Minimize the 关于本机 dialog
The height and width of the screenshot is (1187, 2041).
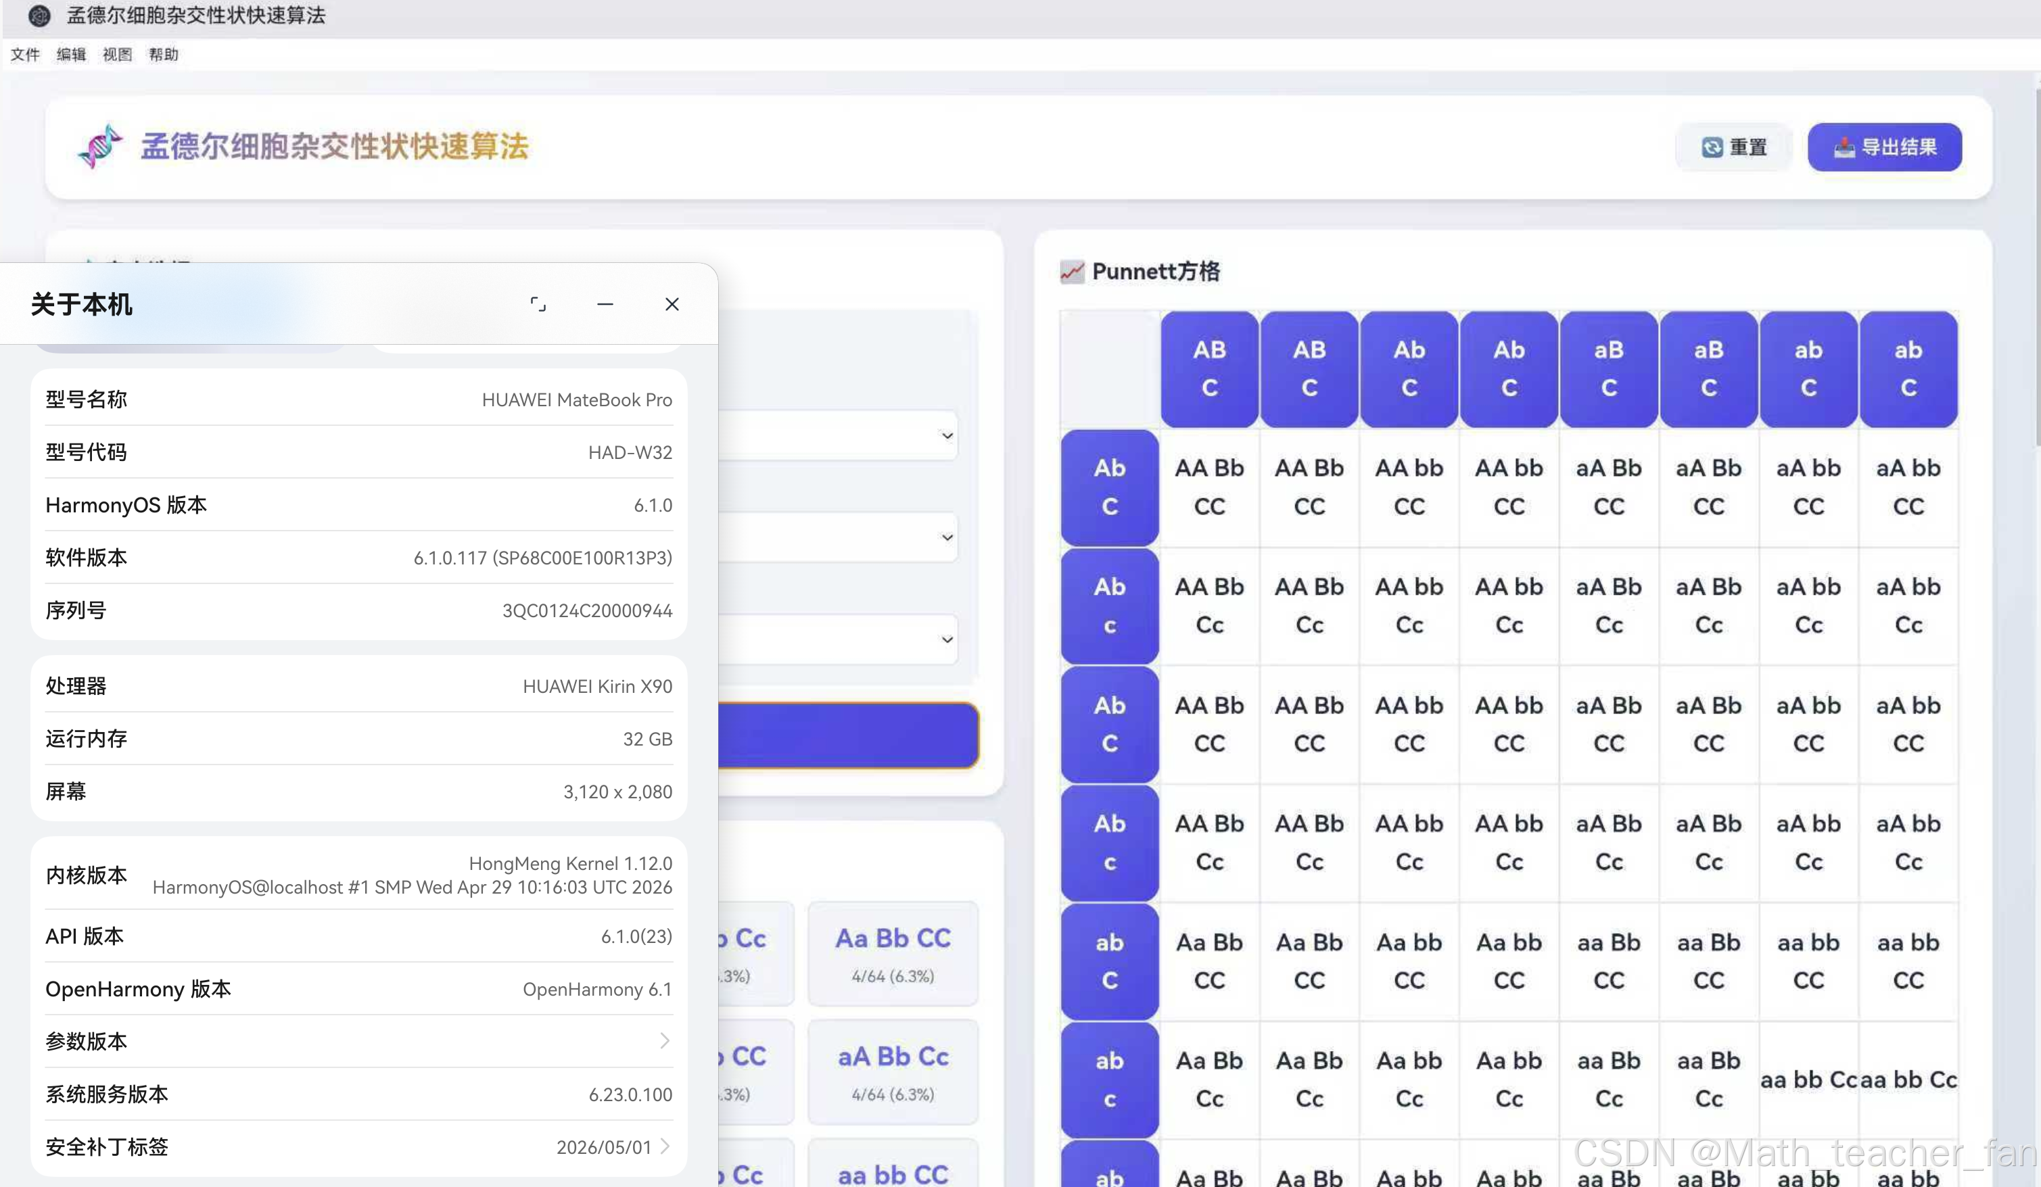click(x=605, y=304)
